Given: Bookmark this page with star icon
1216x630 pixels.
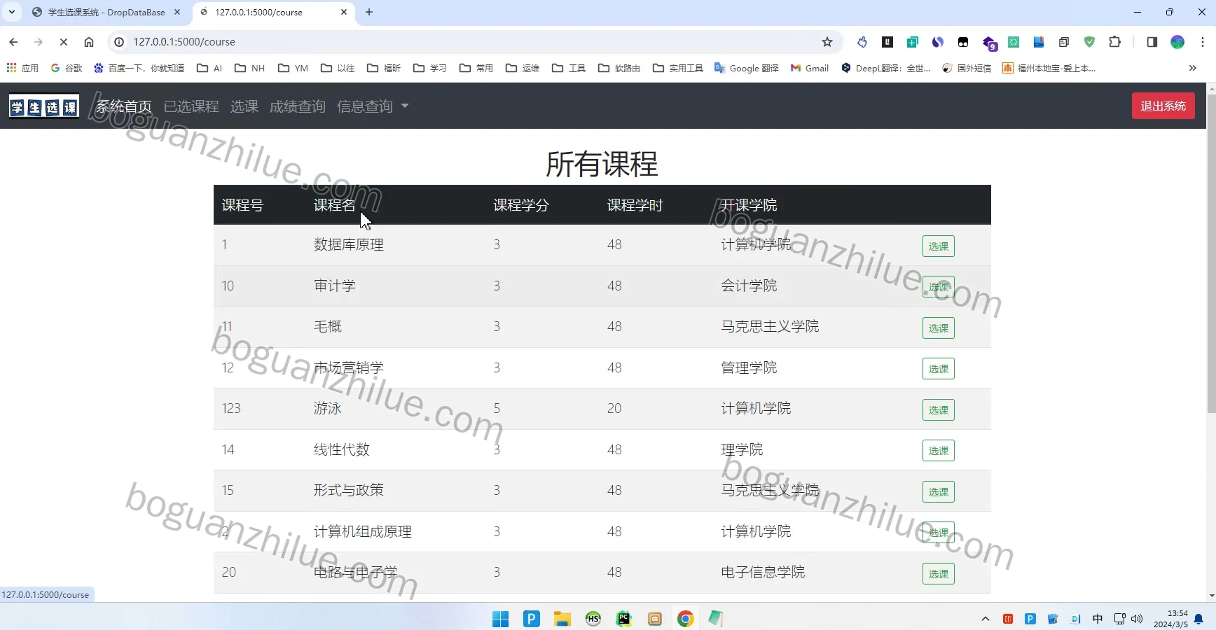Looking at the screenshot, I should [827, 42].
